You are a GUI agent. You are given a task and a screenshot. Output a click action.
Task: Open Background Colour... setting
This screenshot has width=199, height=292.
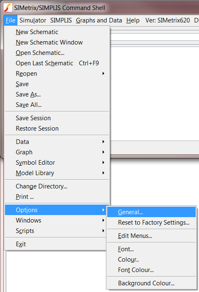click(x=151, y=283)
